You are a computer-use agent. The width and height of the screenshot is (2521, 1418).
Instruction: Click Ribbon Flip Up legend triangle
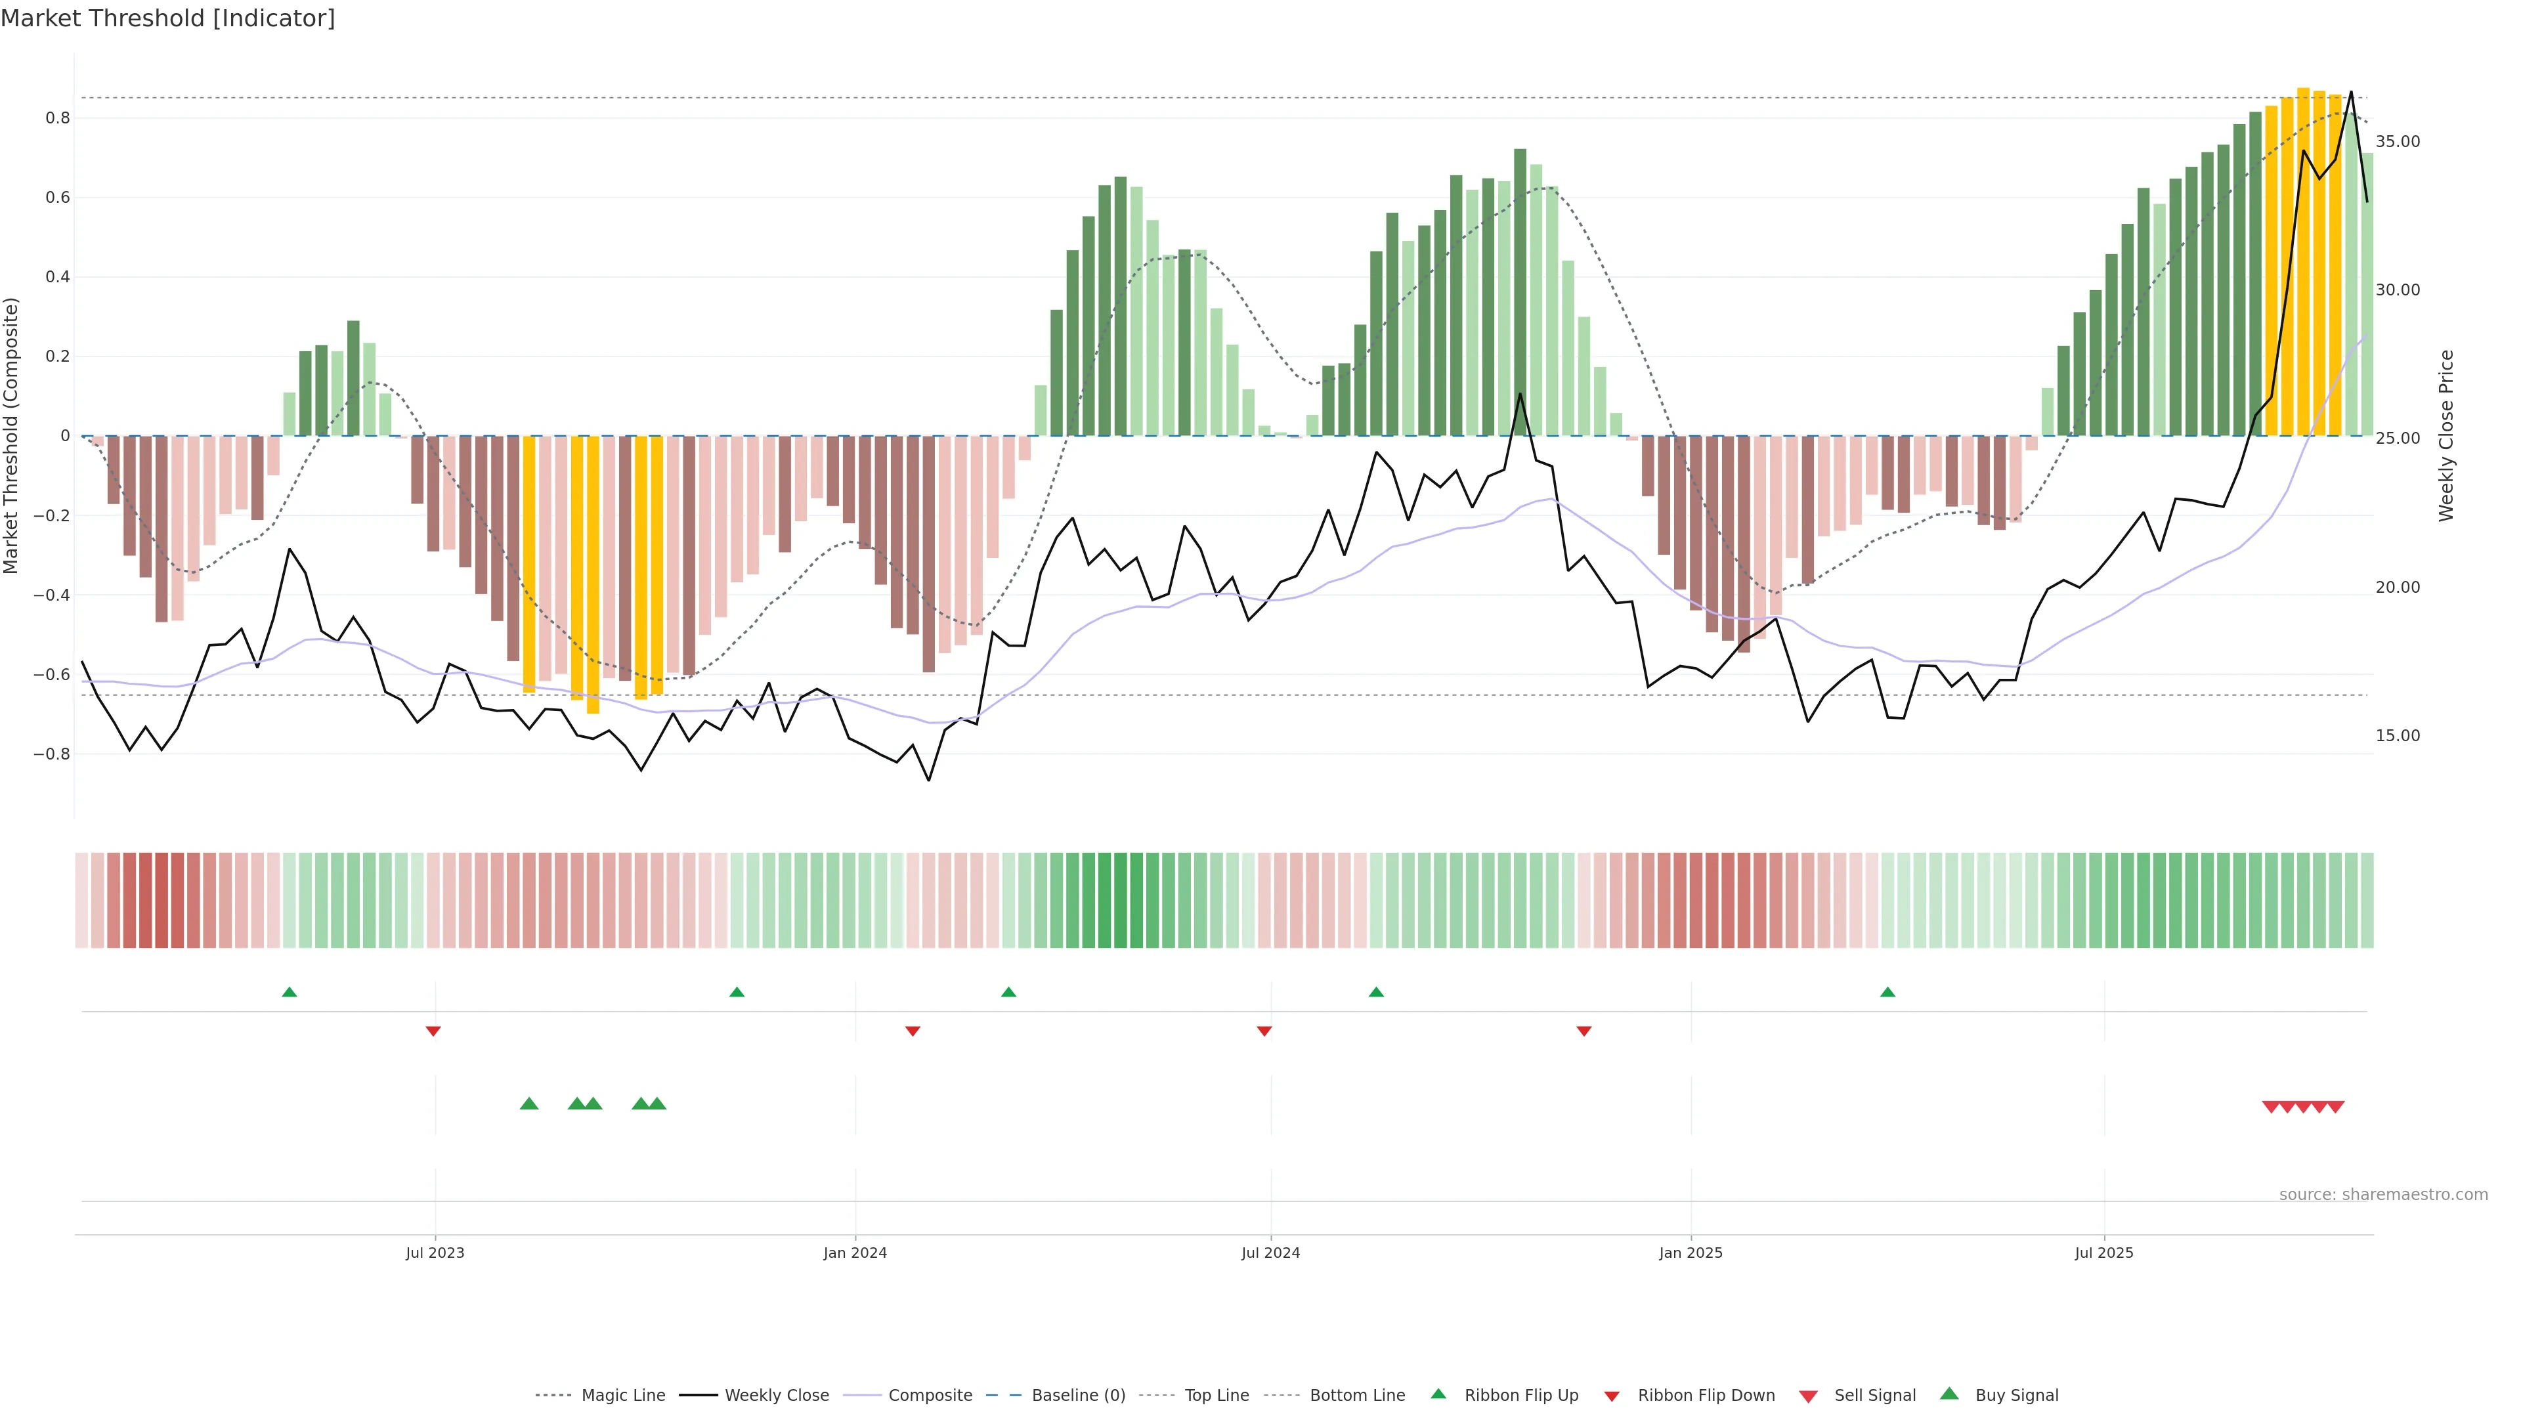pos(1438,1394)
